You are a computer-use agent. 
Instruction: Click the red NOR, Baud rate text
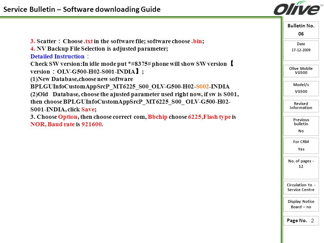pos(53,124)
